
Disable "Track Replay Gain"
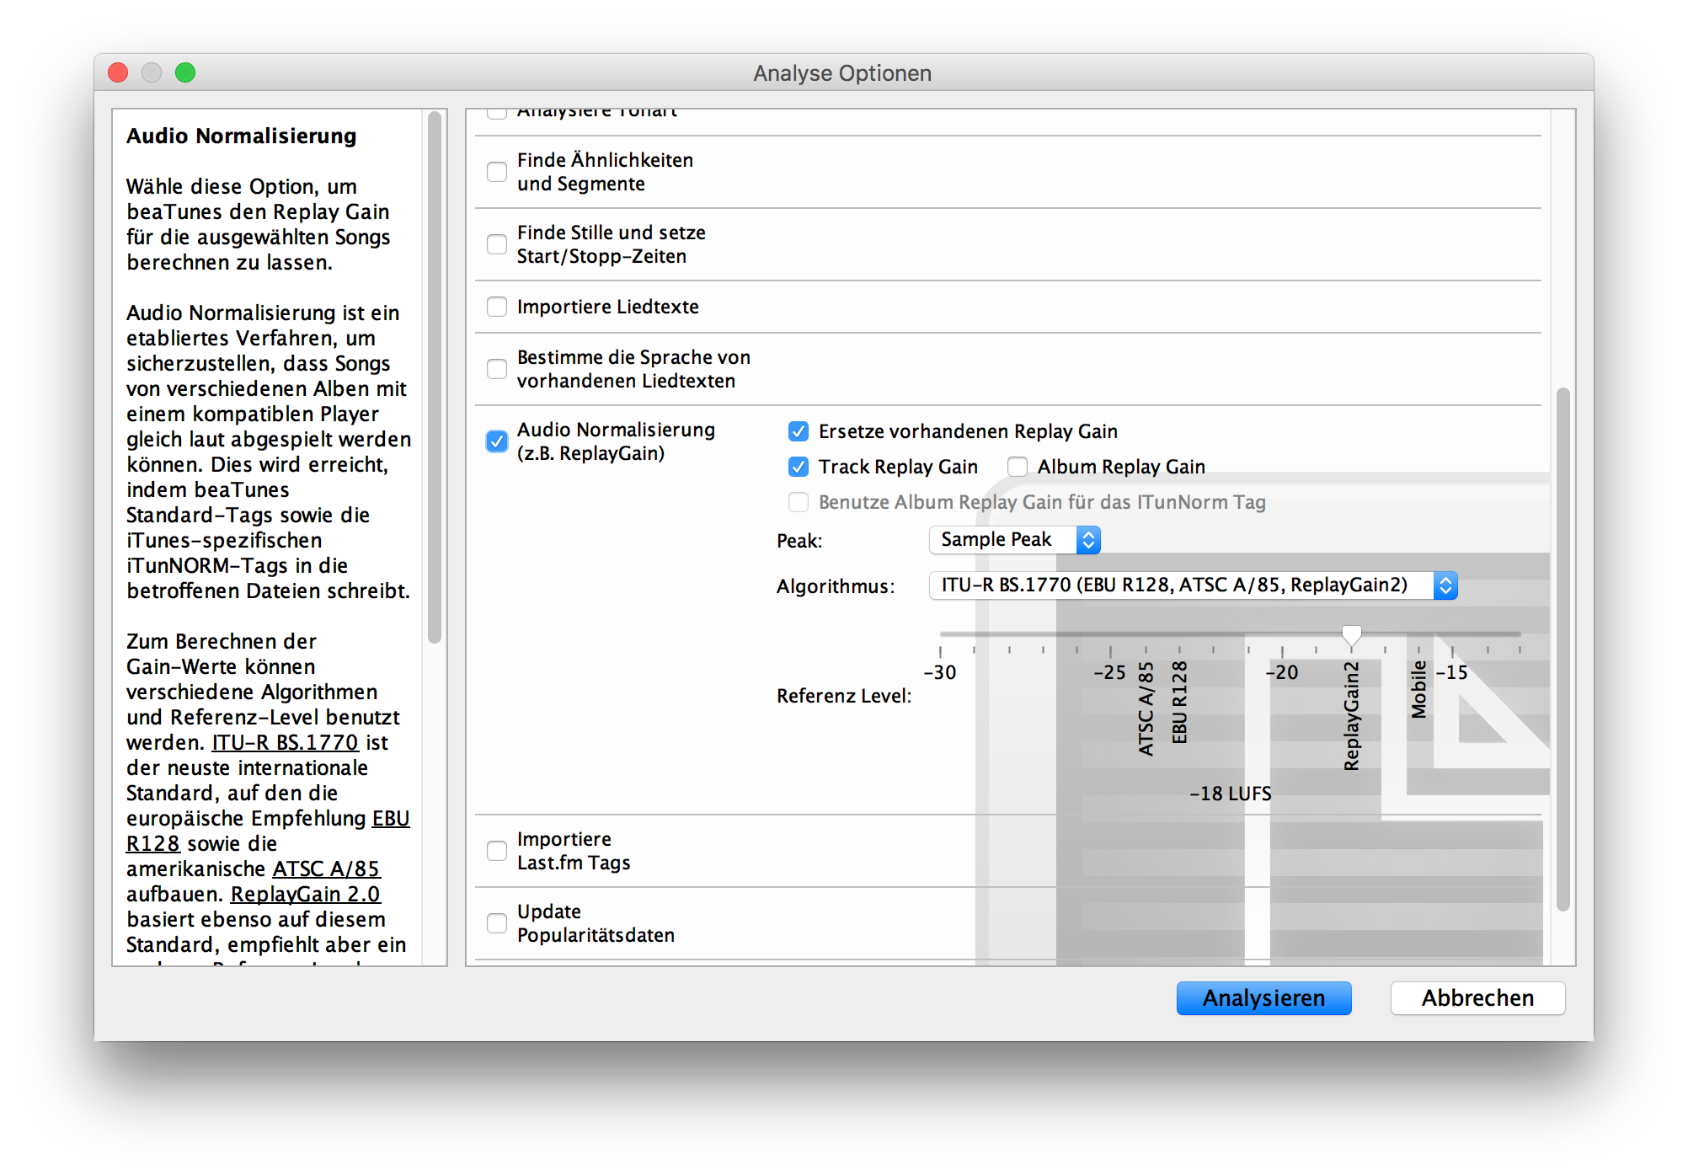pos(798,466)
